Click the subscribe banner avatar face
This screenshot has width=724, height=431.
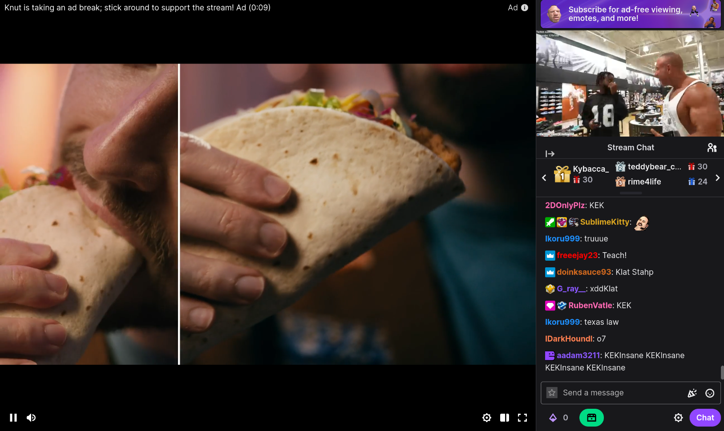tap(554, 14)
